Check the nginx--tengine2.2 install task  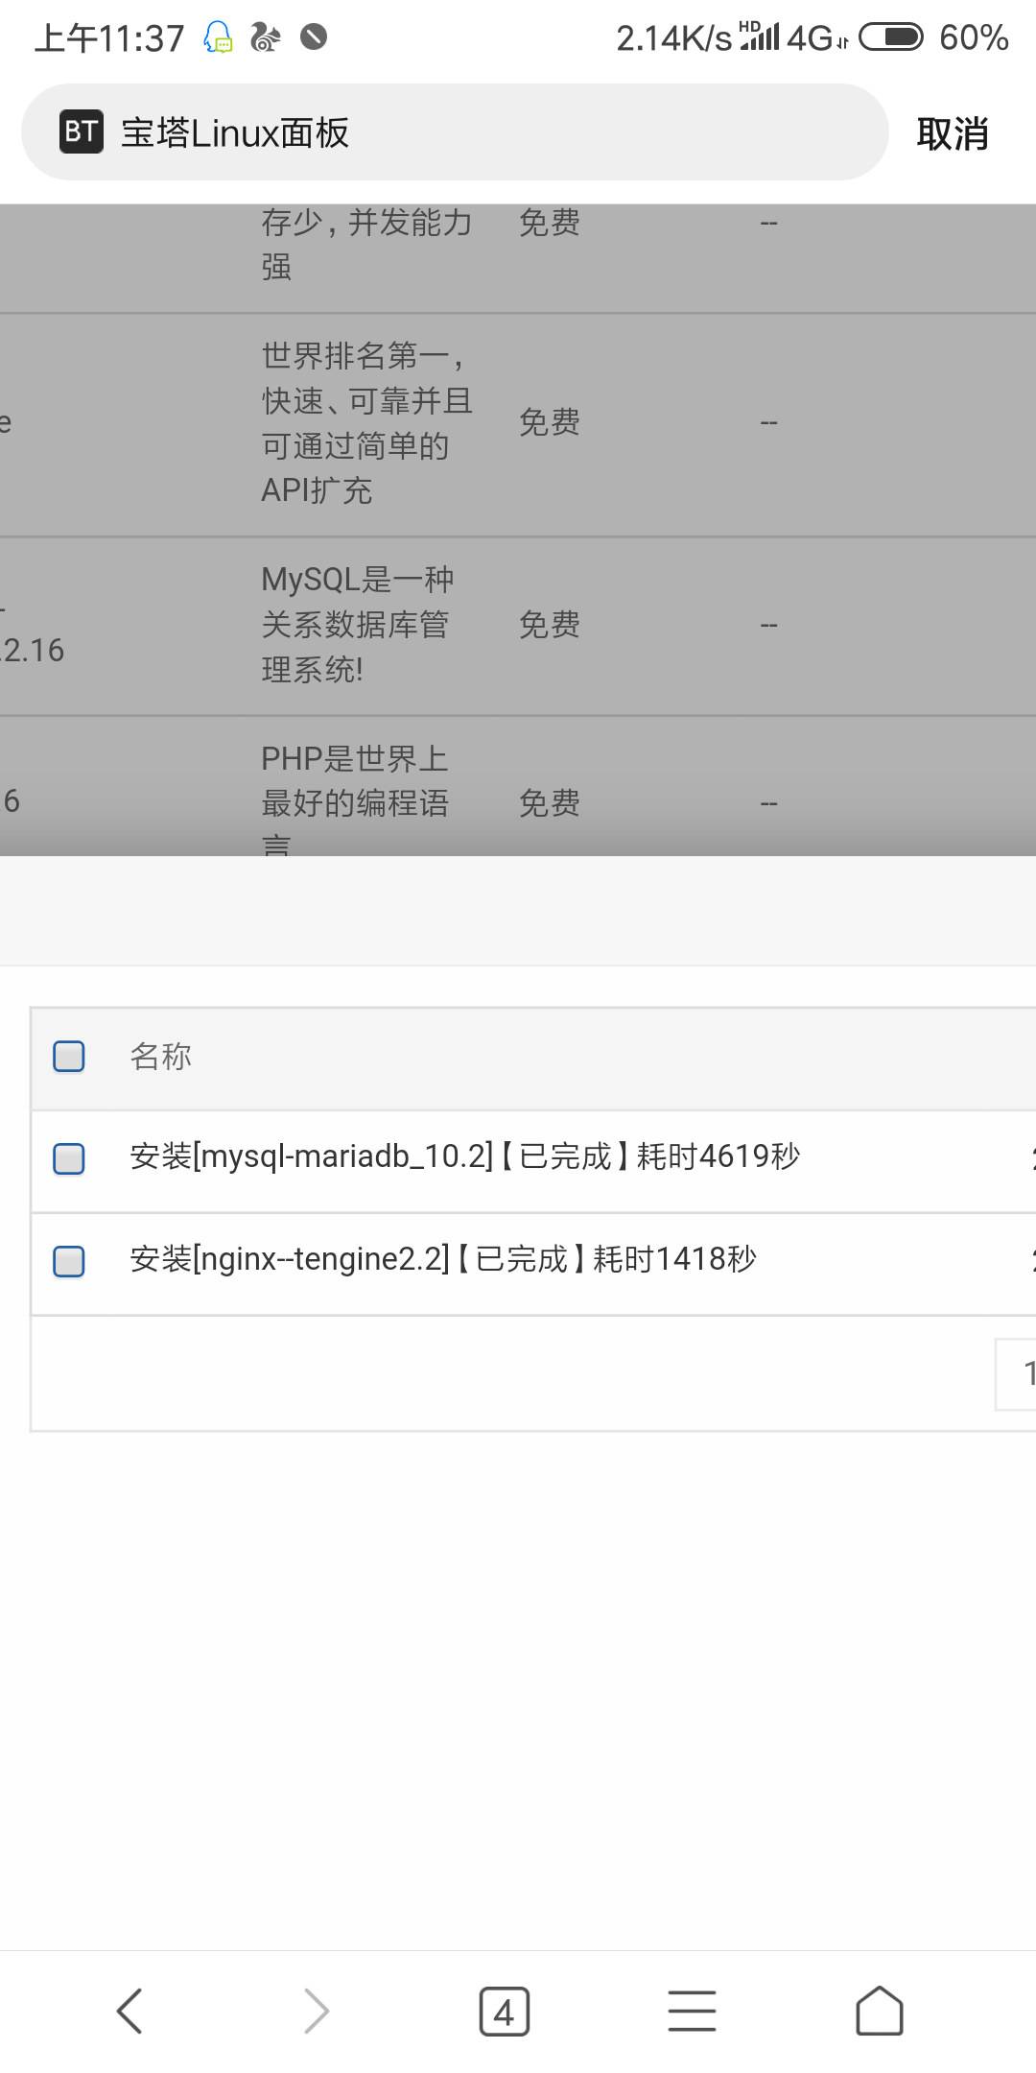pyautogui.click(x=69, y=1261)
